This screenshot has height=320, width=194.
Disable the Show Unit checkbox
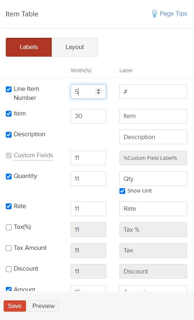122,191
